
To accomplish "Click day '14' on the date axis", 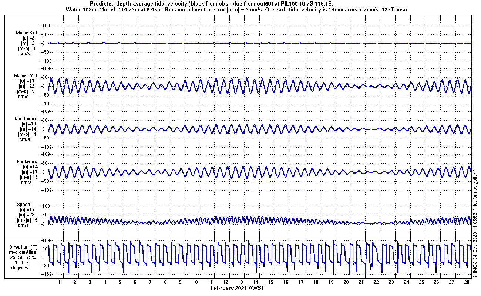I will coord(256,282).
